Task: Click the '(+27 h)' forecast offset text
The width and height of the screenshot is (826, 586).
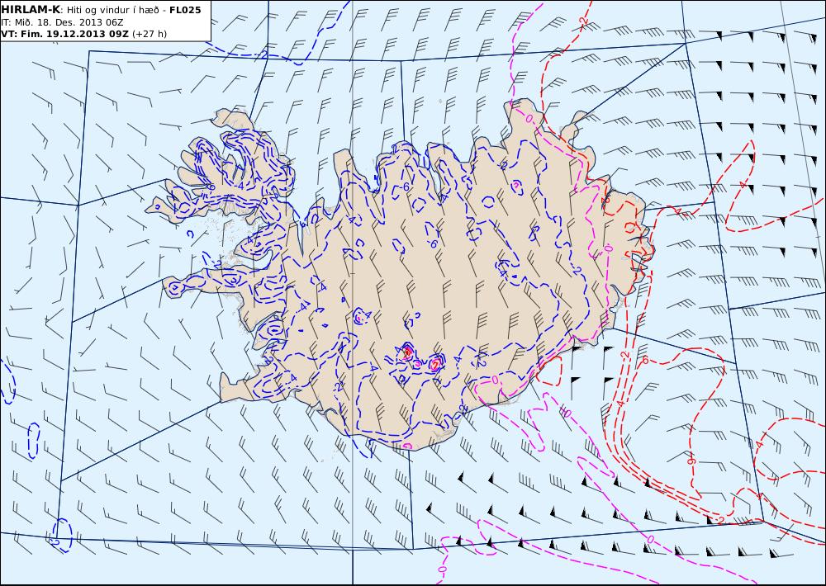Action: 149,34
